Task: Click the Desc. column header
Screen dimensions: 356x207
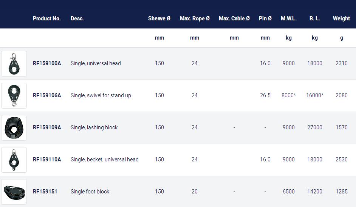Action: coord(77,18)
